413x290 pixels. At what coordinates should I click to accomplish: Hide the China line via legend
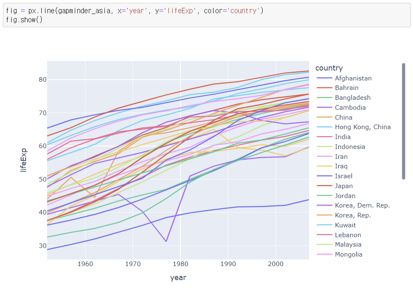(335, 118)
